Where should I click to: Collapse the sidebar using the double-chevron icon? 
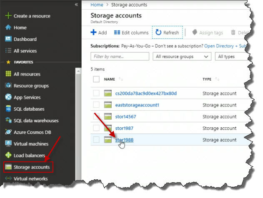tap(76, 5)
